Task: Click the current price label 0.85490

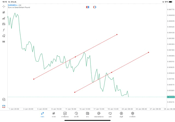Action: [171, 97]
